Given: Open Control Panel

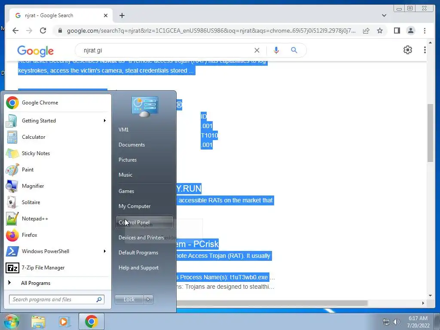Looking at the screenshot, I should point(144,223).
